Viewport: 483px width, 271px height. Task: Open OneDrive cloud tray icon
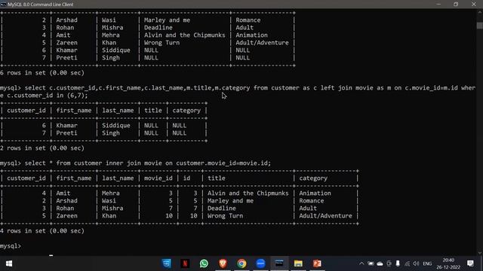(x=380, y=263)
